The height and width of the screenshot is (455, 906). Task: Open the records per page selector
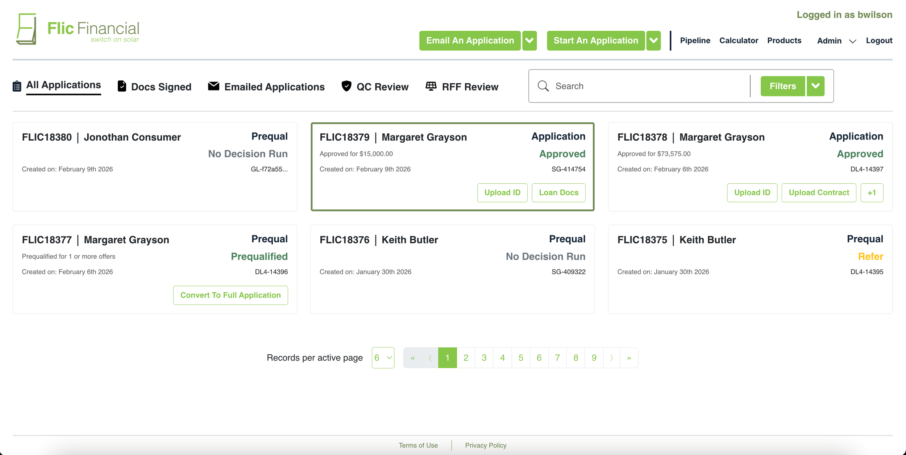383,358
